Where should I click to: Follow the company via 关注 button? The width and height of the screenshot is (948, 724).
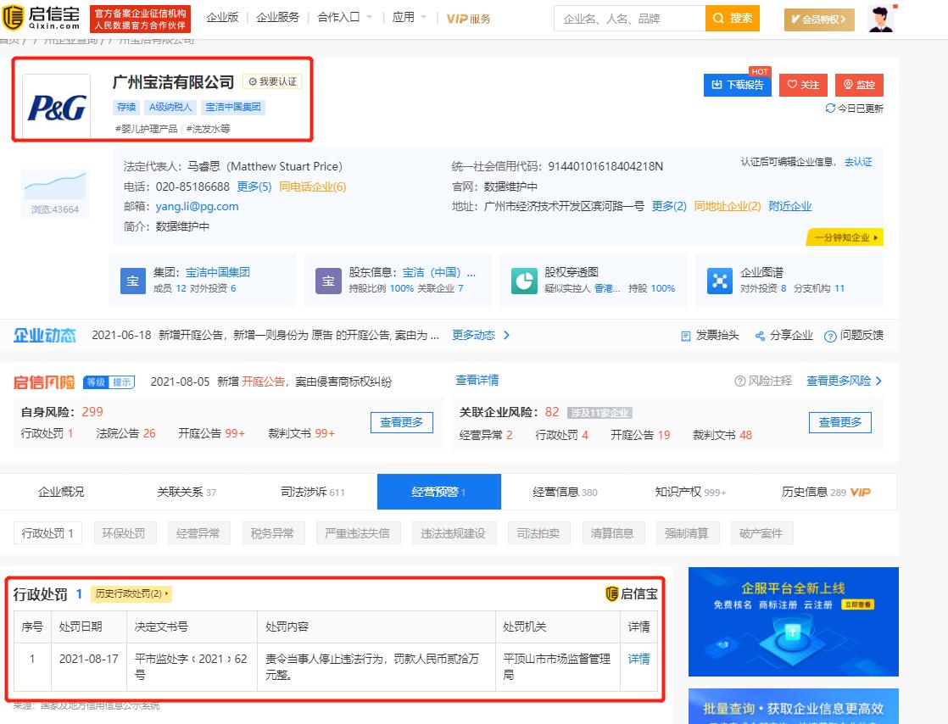pos(802,85)
